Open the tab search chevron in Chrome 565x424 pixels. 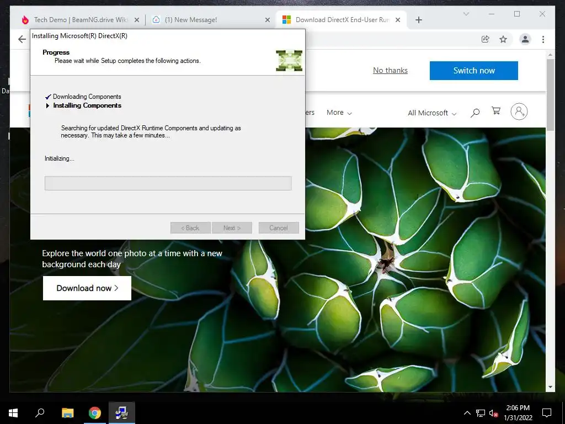(466, 14)
